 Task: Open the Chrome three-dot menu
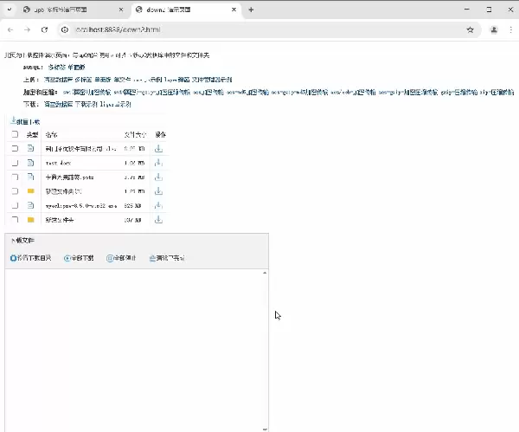pos(509,29)
